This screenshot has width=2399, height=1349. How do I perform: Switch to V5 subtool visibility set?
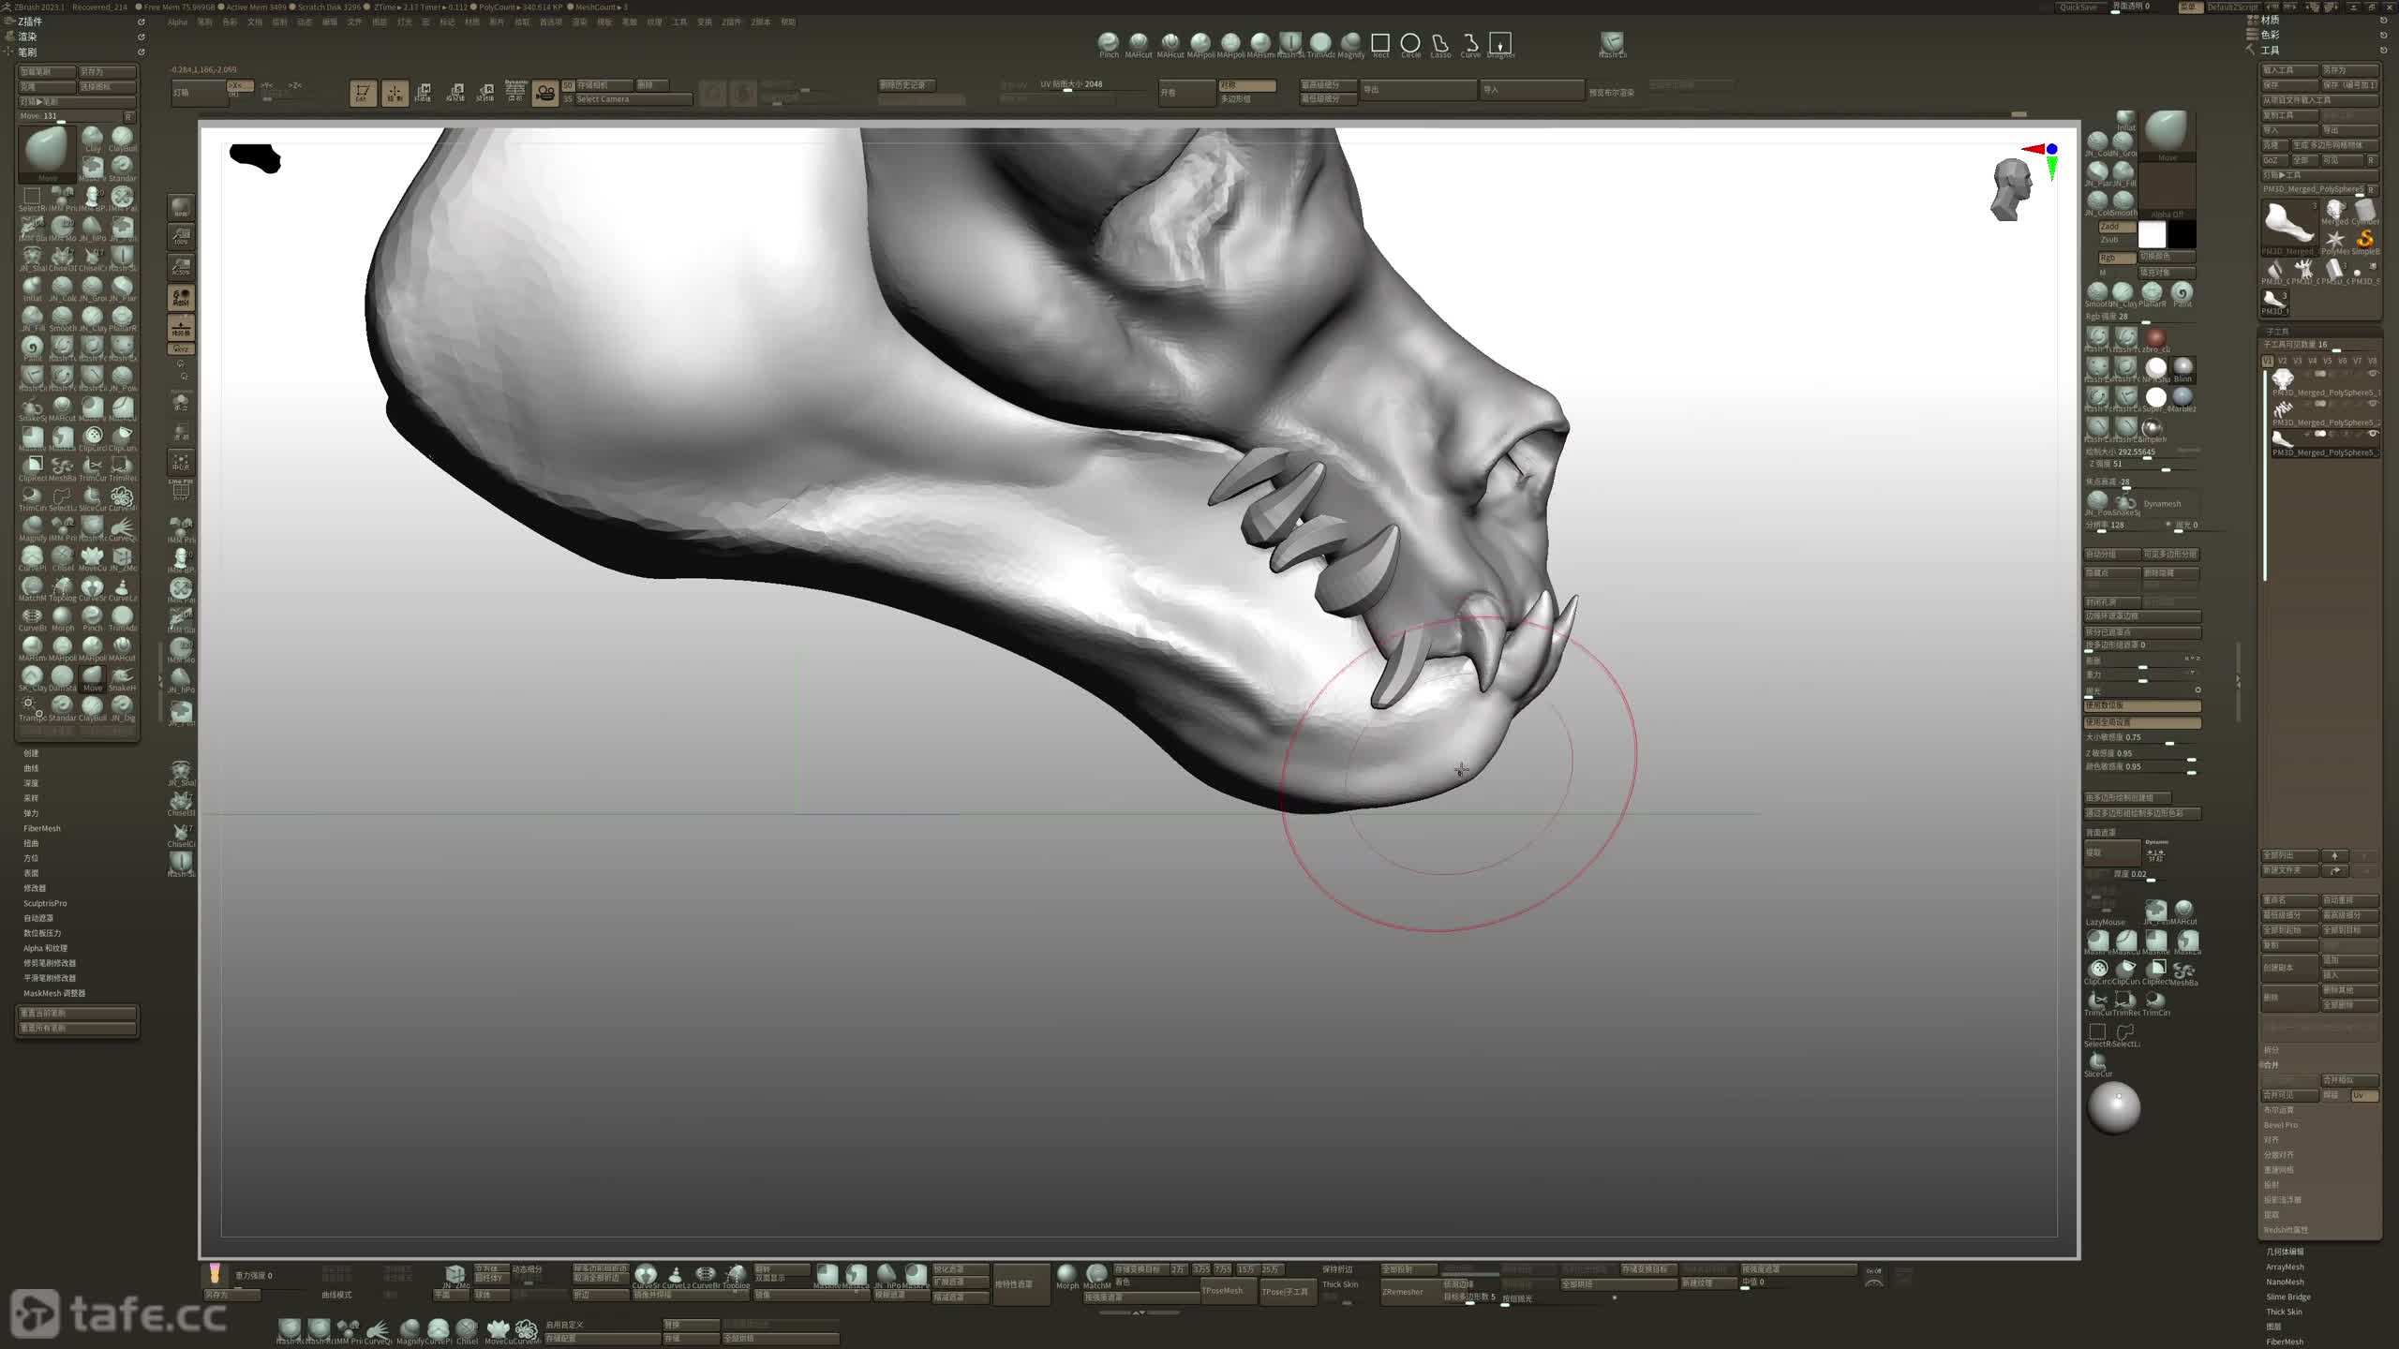coord(2327,361)
